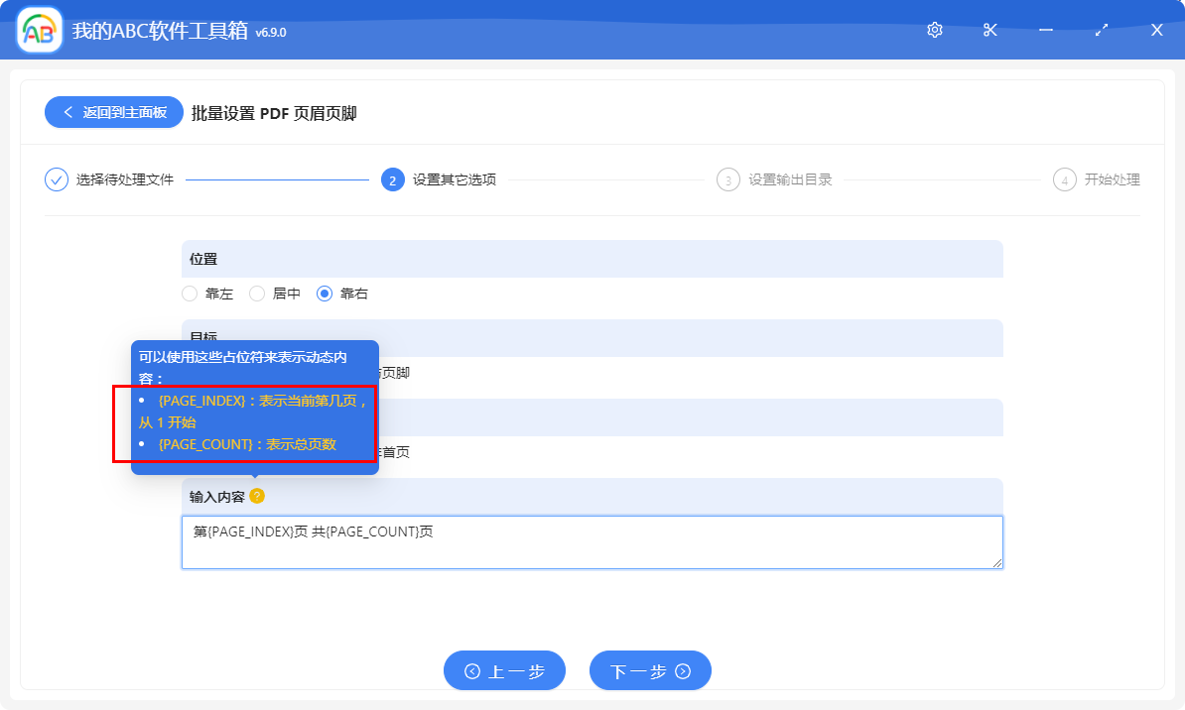1185x710 pixels.
Task: Click the 下一步 button
Action: point(650,670)
